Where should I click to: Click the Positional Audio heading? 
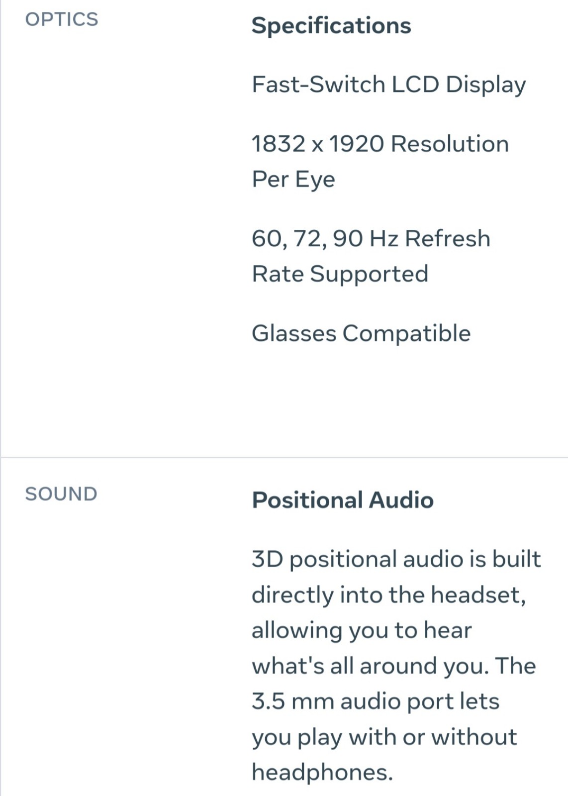343,500
